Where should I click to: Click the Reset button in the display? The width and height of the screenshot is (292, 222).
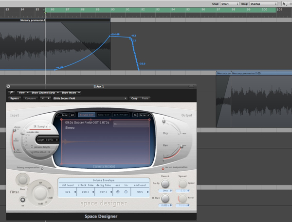[65, 115]
